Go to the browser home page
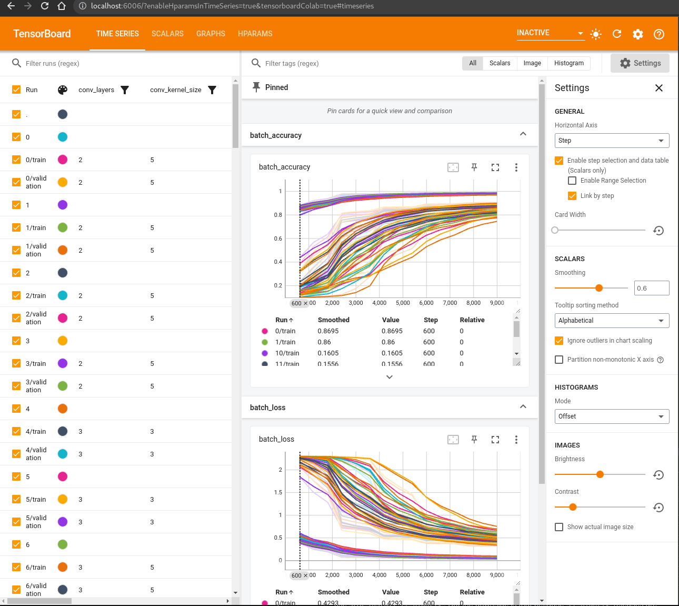Image resolution: width=679 pixels, height=606 pixels. (62, 6)
